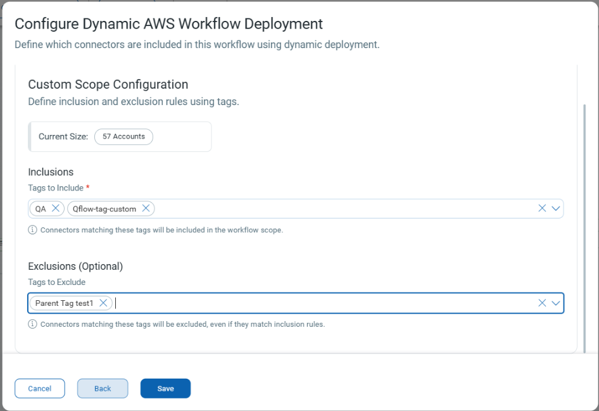Image resolution: width=599 pixels, height=411 pixels.
Task: Click the Configure Dynamic AWS Workflow Deployment title
Action: pos(169,23)
